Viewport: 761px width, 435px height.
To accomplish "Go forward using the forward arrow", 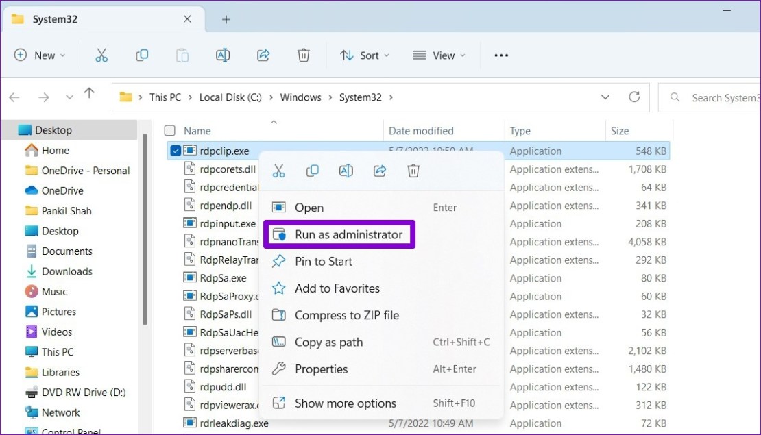I will [44, 97].
